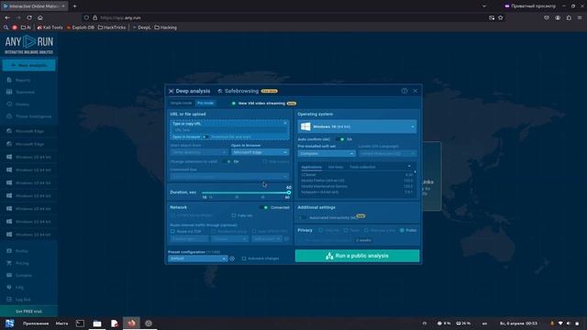The width and height of the screenshot is (587, 330).
Task: Click the Log Out sidebar icon
Action: click(9, 300)
